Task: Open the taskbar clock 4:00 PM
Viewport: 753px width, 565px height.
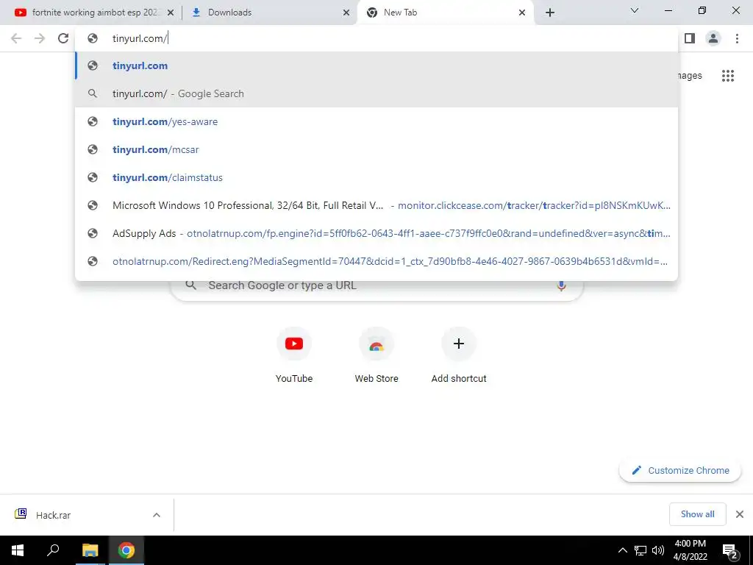Action: point(690,550)
